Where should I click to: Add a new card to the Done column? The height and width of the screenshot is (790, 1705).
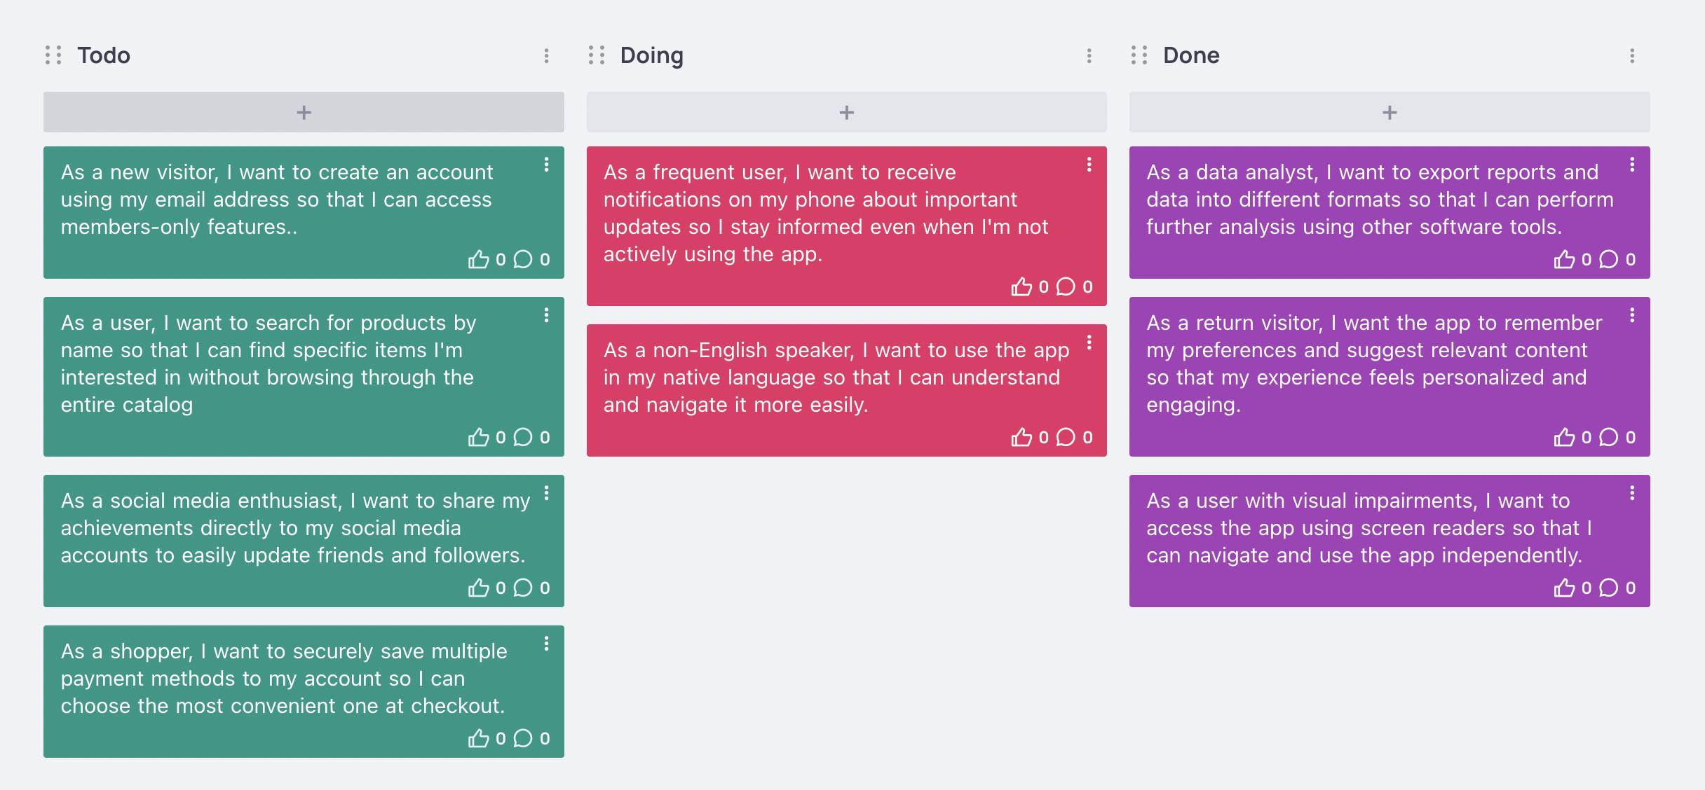pyautogui.click(x=1389, y=112)
